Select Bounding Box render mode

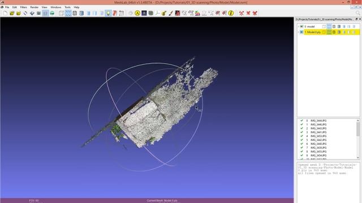[x=61, y=14]
